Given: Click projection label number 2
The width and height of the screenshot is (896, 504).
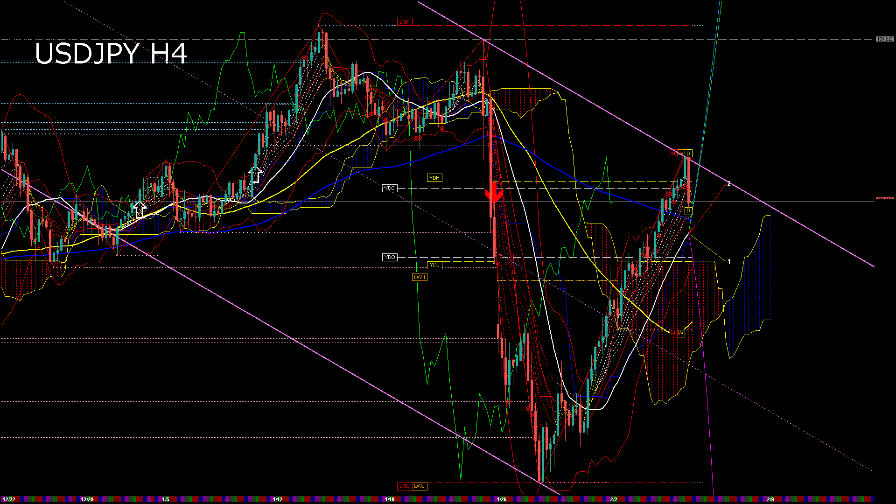Looking at the screenshot, I should click(729, 184).
